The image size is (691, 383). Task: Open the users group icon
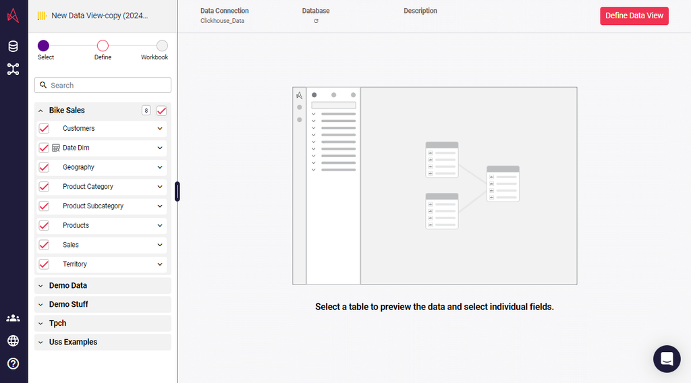(x=13, y=318)
